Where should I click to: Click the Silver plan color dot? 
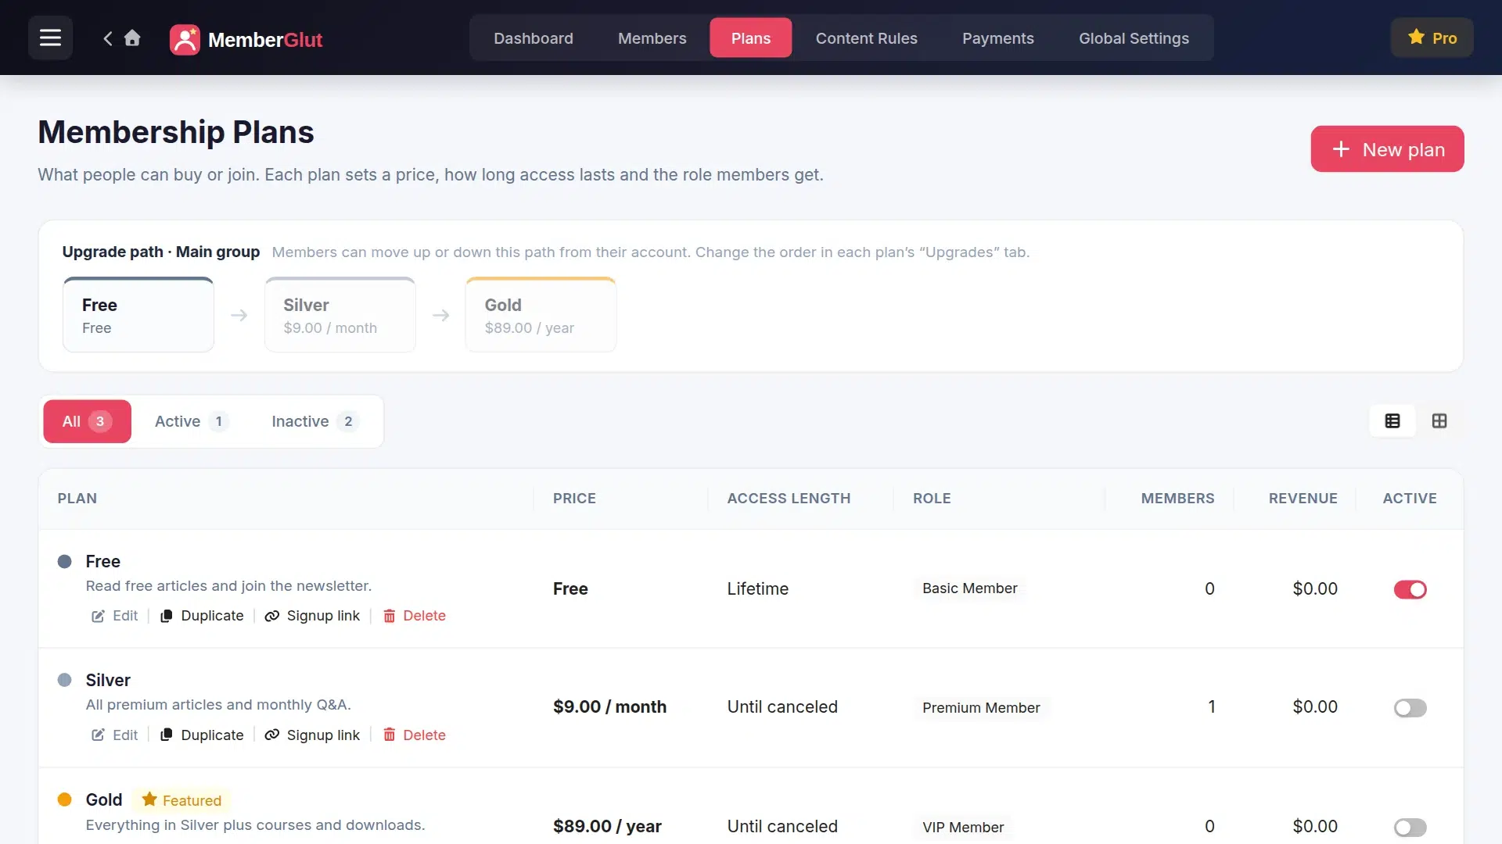[65, 681]
